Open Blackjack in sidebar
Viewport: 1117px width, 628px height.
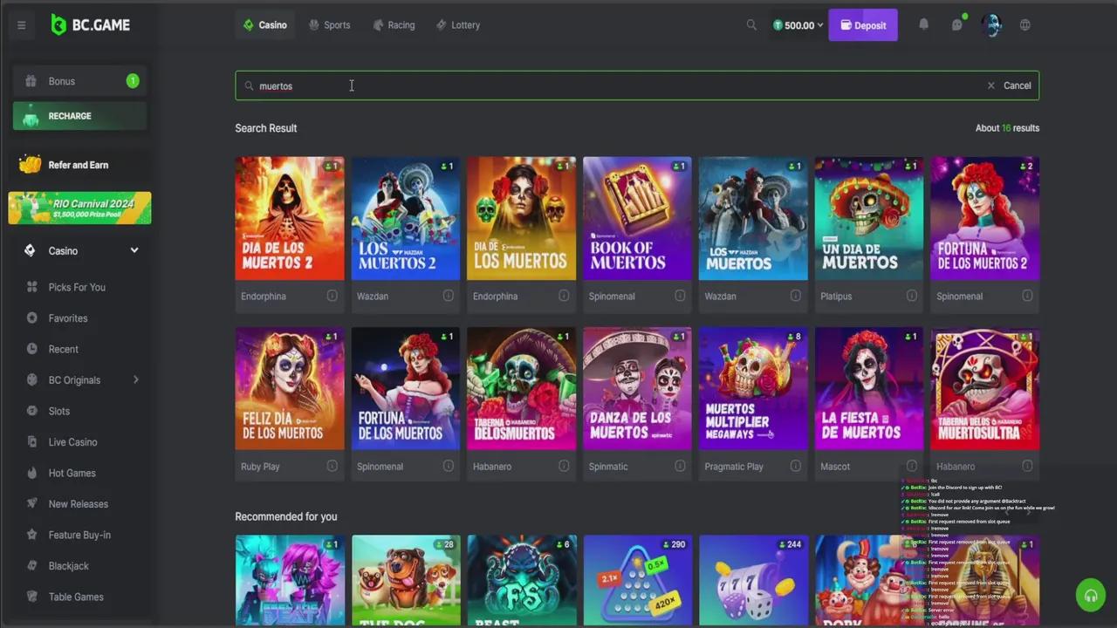point(69,566)
